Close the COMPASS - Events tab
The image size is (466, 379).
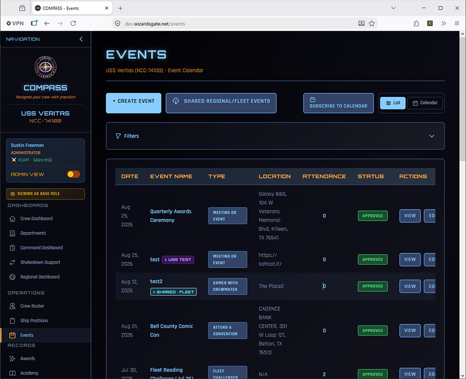tap(107, 8)
